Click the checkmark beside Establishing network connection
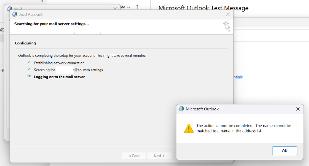The height and width of the screenshot is (166, 309). [29, 62]
